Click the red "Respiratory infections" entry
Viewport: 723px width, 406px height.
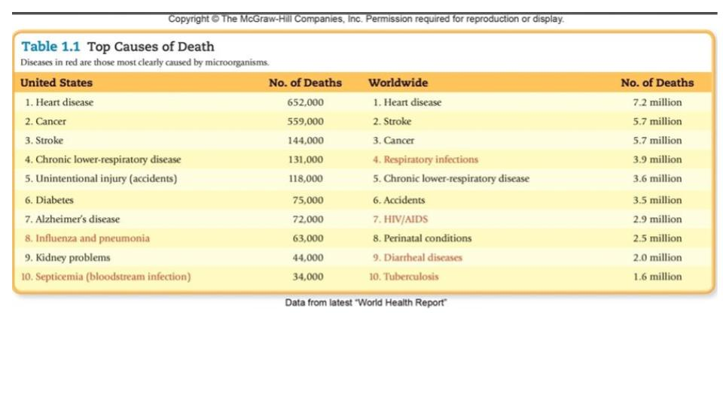click(425, 159)
